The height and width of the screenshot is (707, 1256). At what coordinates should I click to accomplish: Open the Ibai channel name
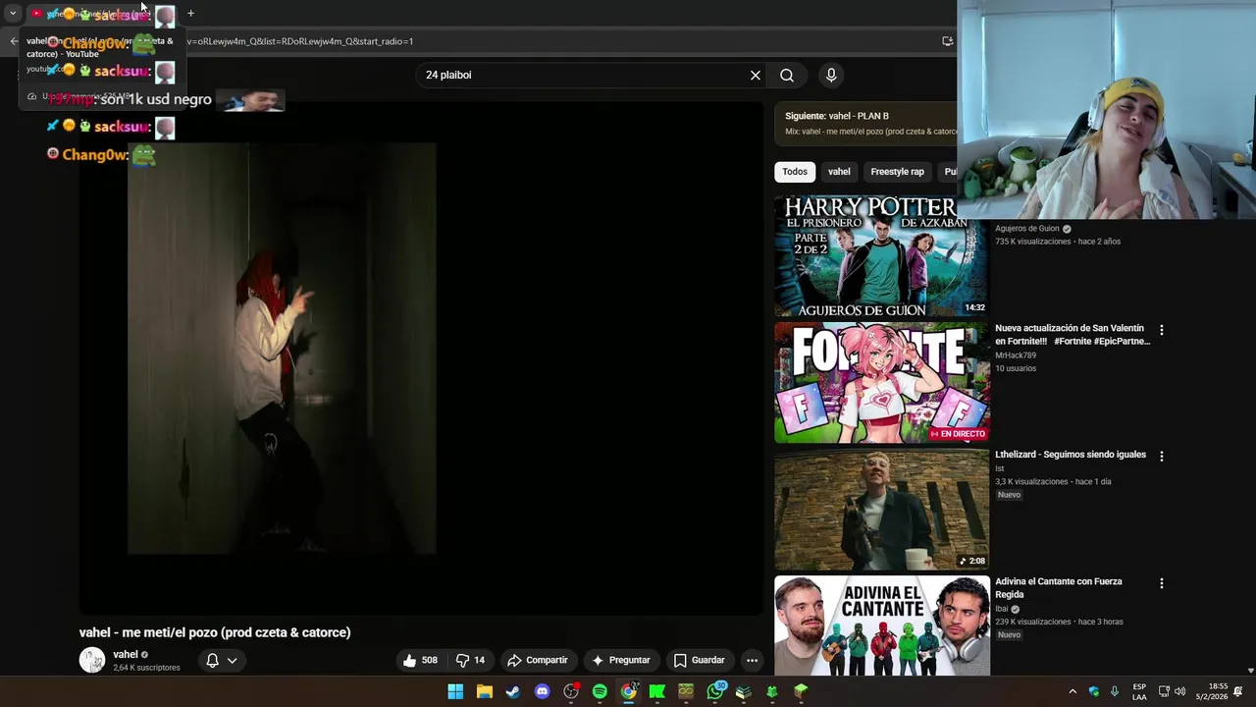tap(1002, 609)
